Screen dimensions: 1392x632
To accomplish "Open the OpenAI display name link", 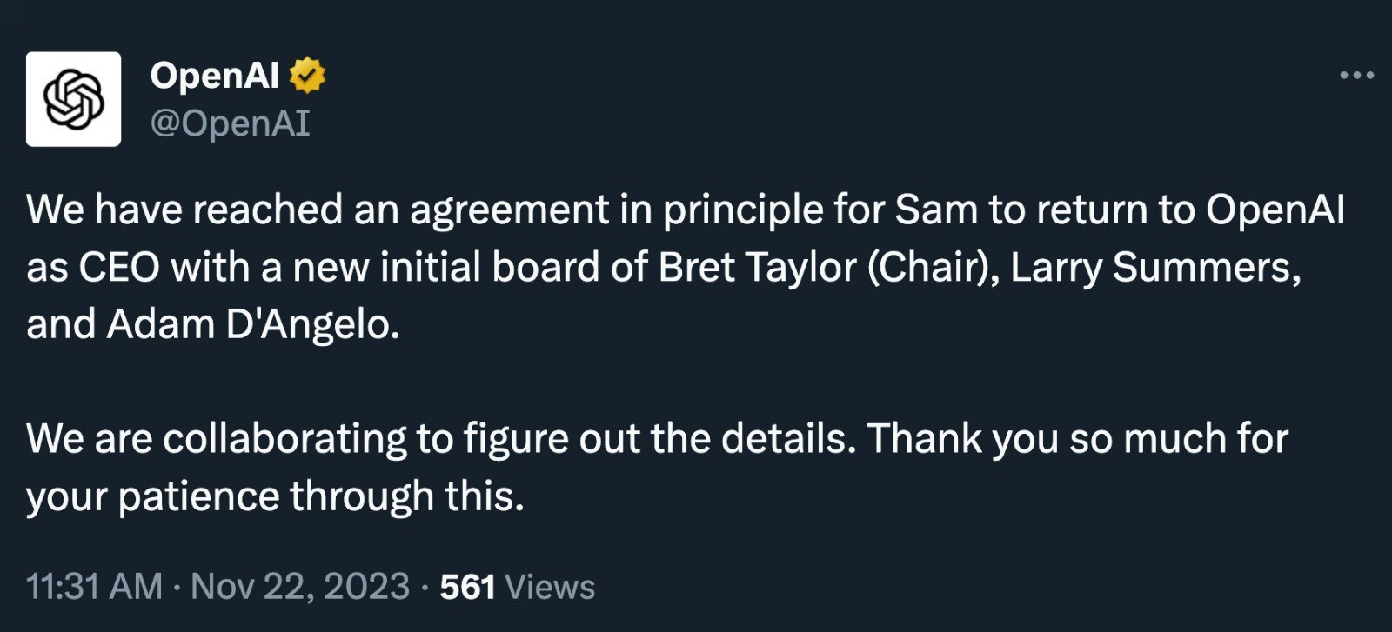I will point(214,76).
